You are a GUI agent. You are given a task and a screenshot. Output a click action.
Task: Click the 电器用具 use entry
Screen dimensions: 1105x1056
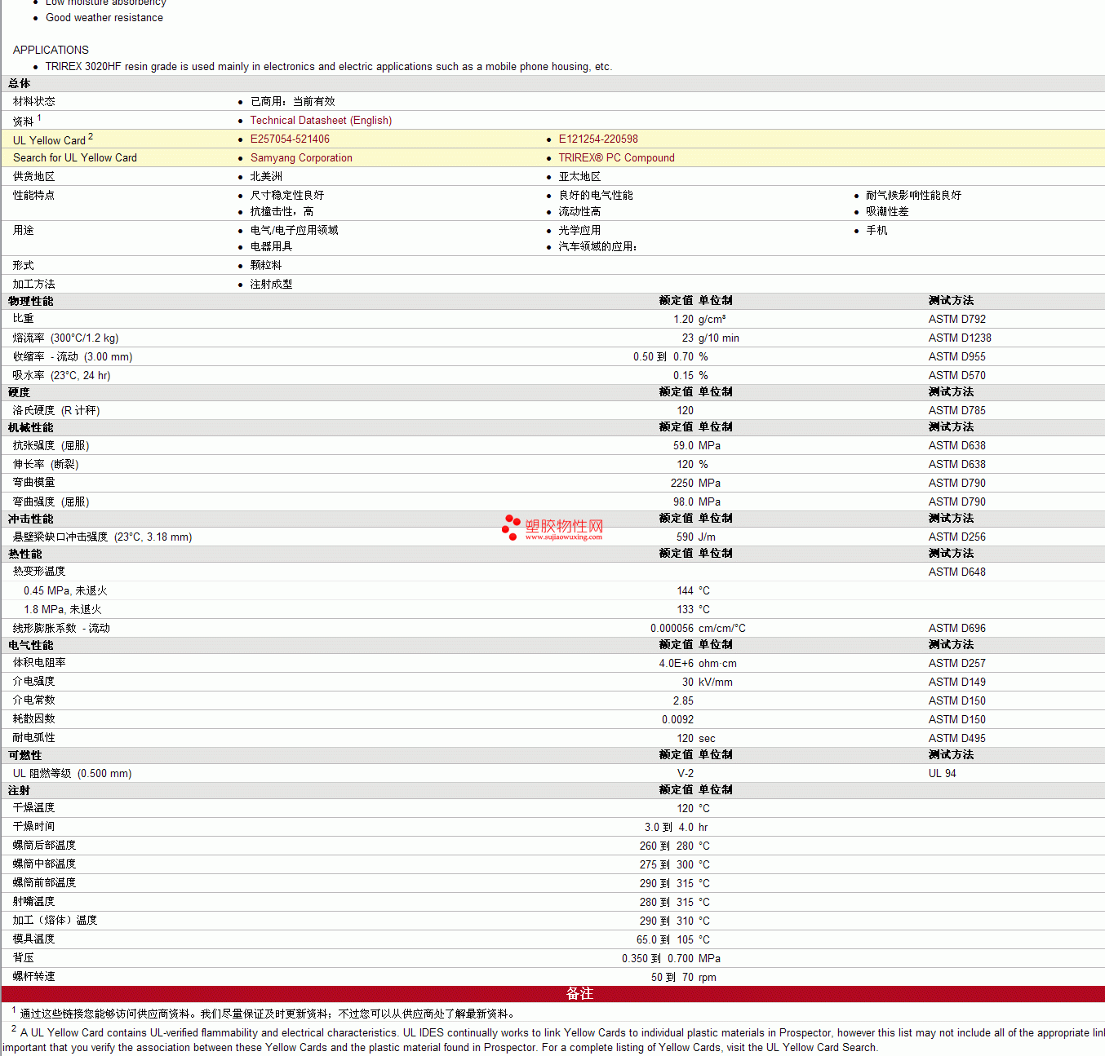[x=271, y=247]
